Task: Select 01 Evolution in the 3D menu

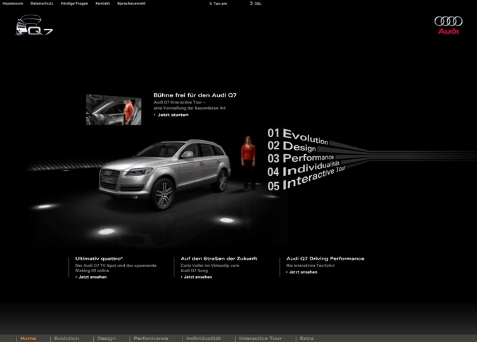Action: pyautogui.click(x=298, y=135)
